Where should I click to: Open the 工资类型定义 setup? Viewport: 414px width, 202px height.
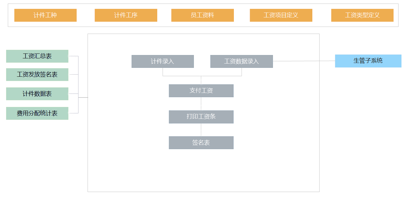tap(362, 15)
